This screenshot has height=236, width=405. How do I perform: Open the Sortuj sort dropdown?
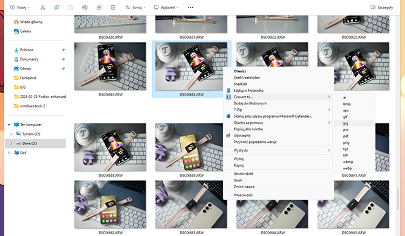point(135,7)
